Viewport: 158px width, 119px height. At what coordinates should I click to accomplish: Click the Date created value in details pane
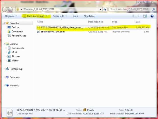point(134,114)
